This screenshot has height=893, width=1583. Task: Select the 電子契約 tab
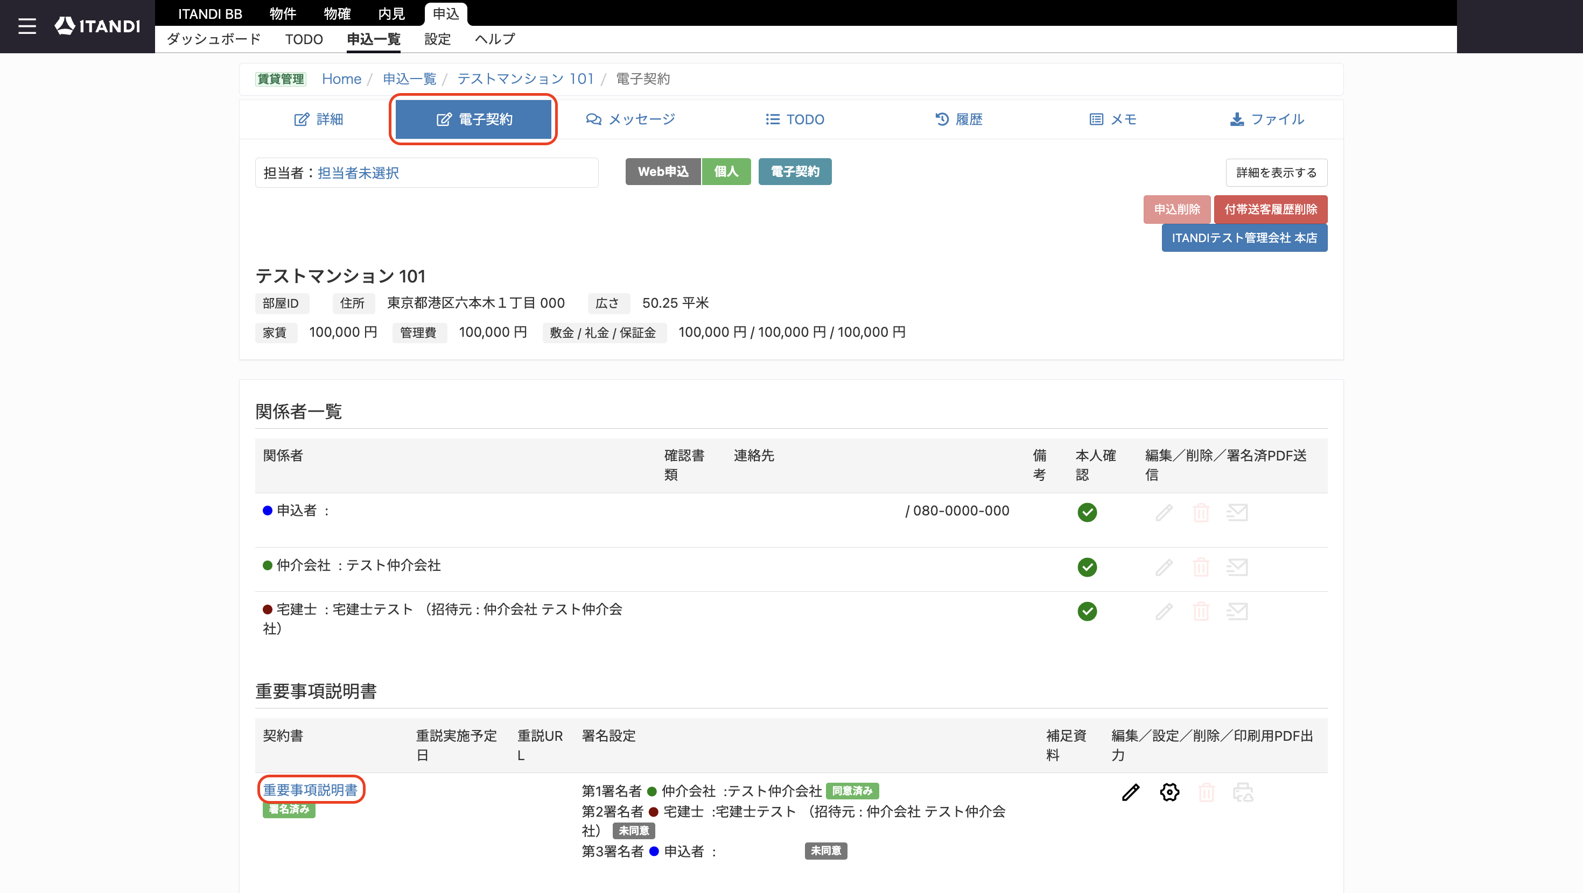(473, 119)
